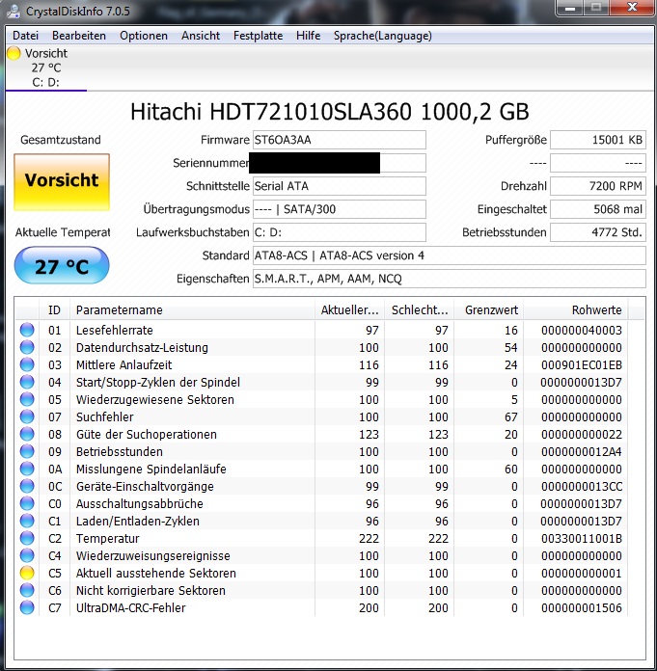Click the Schlecht... column header
The height and width of the screenshot is (671, 657).
(420, 309)
